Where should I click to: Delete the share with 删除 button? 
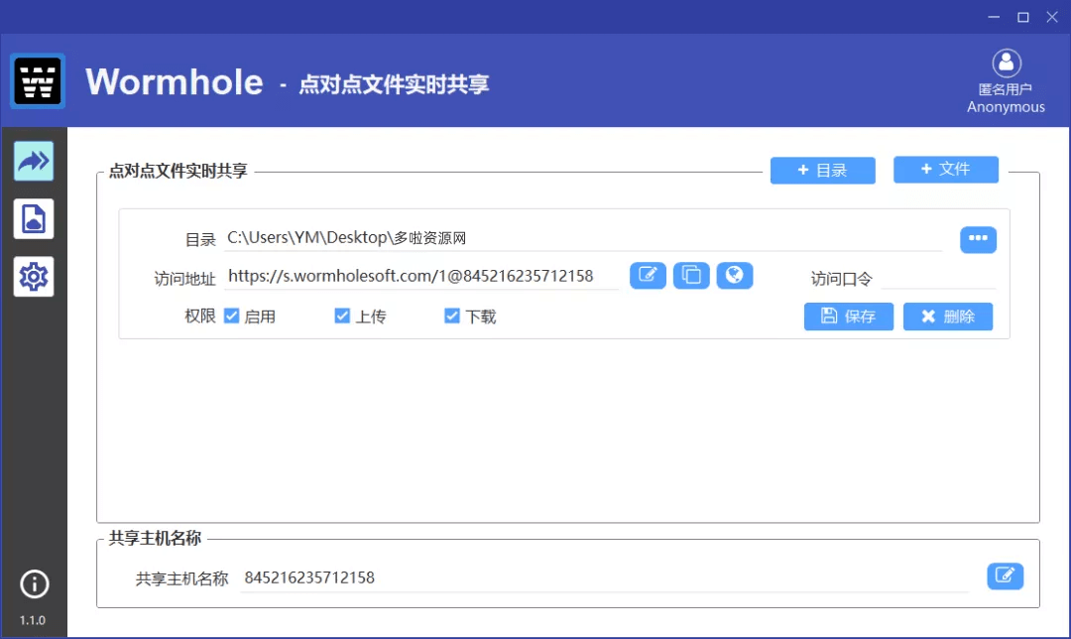(x=948, y=317)
